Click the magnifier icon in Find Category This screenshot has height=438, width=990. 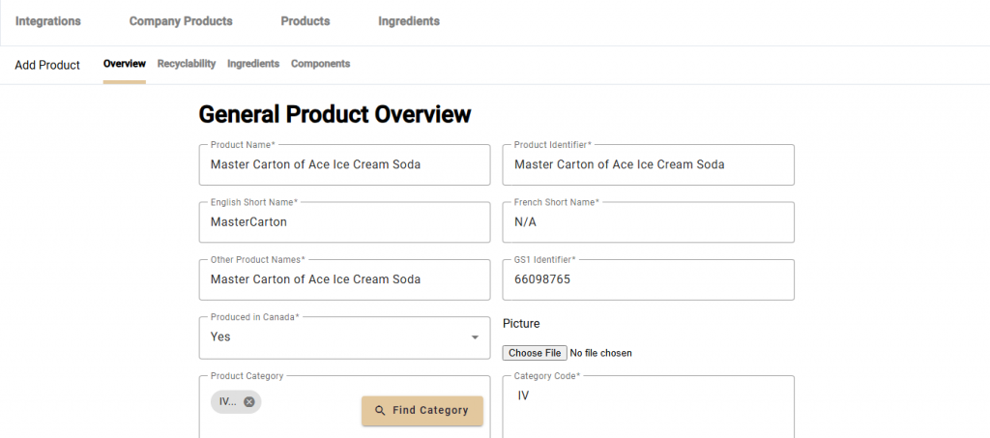(x=380, y=410)
